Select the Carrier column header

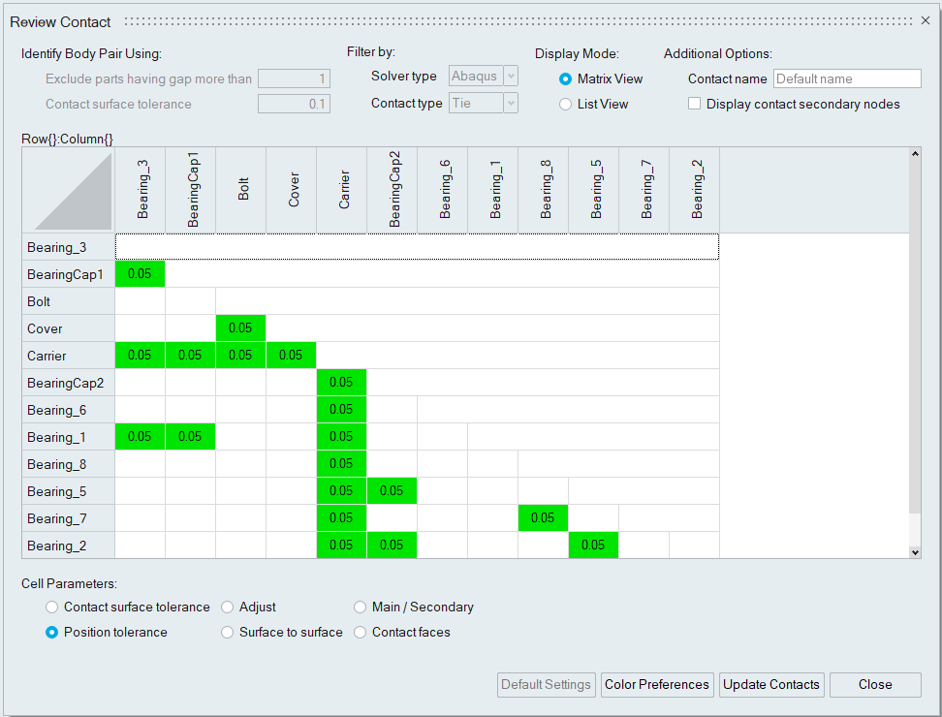tap(342, 192)
